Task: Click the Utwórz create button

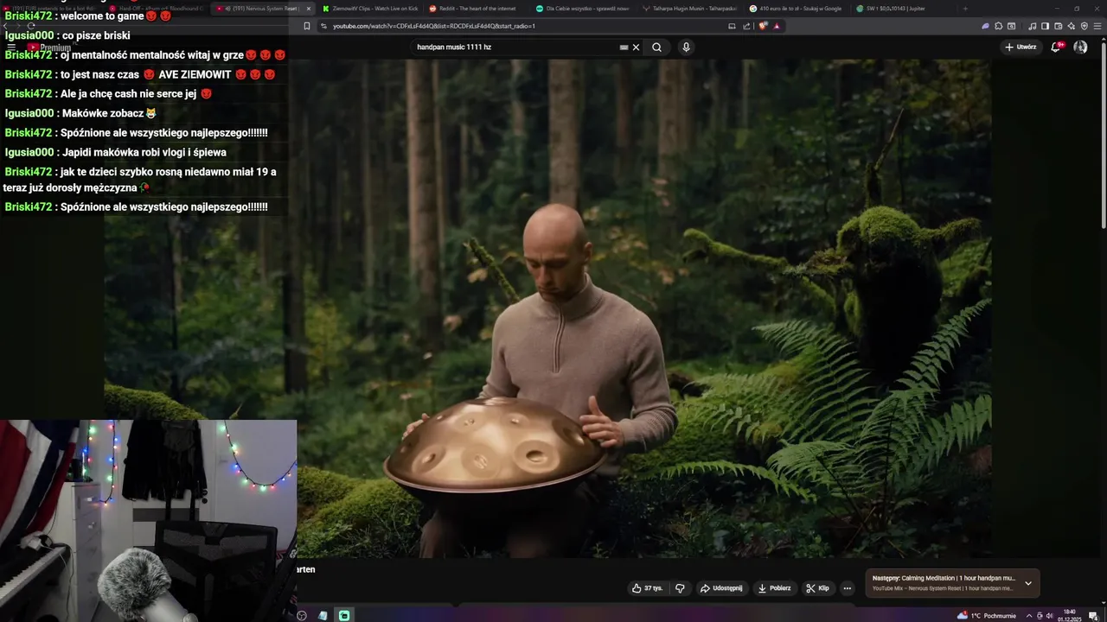Action: pyautogui.click(x=1021, y=47)
